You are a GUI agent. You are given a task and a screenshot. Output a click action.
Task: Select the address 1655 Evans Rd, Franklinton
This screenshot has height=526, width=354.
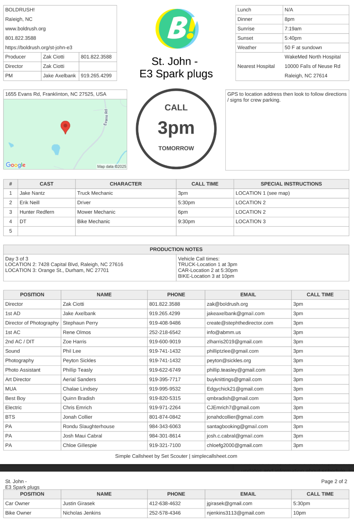click(x=56, y=94)
